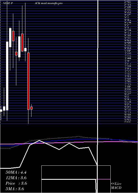The image size is (138, 193).
Task: Click the 'Price : 3.6' readout
Action: 16,183
